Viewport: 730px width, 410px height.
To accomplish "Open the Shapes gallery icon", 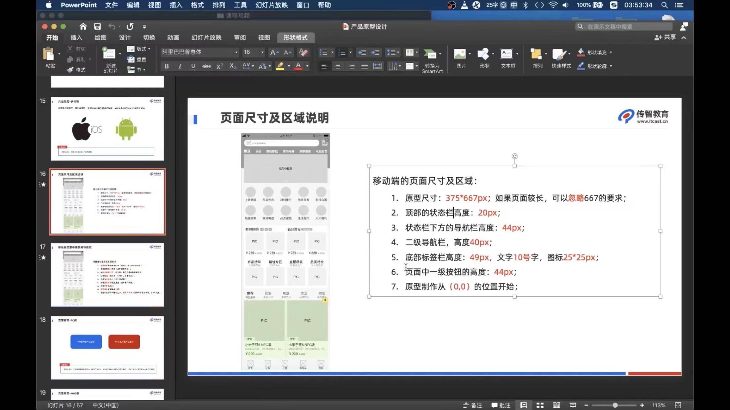I will click(x=483, y=54).
